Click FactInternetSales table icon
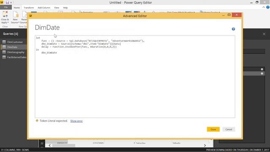This screenshot has width=270, height=152. pos(4,57)
